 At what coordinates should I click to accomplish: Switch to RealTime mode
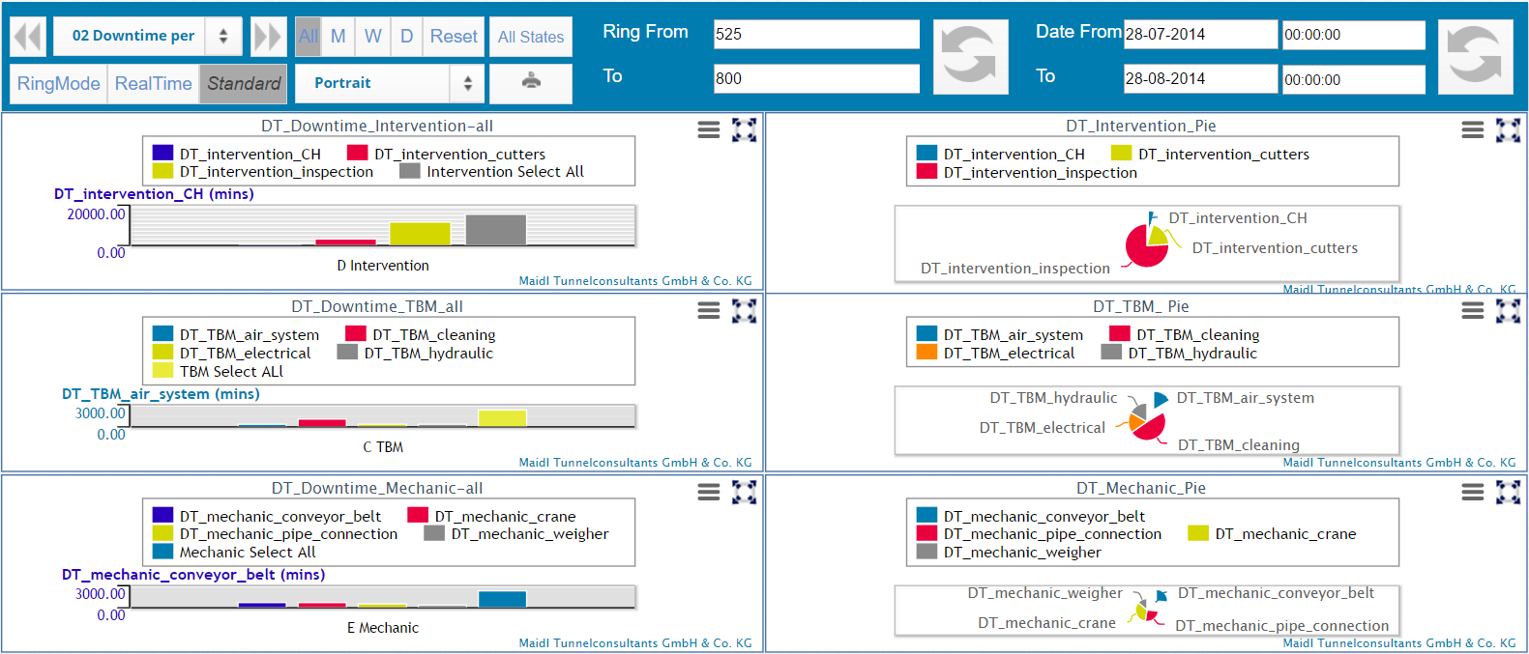pos(153,83)
